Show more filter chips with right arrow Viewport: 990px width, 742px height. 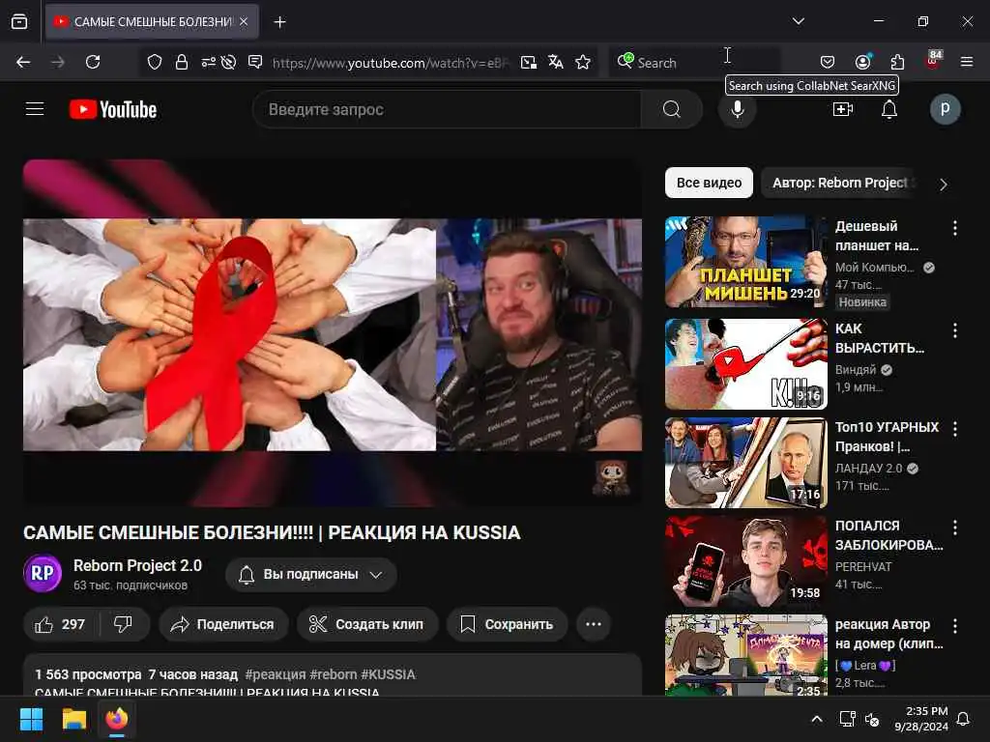point(944,185)
